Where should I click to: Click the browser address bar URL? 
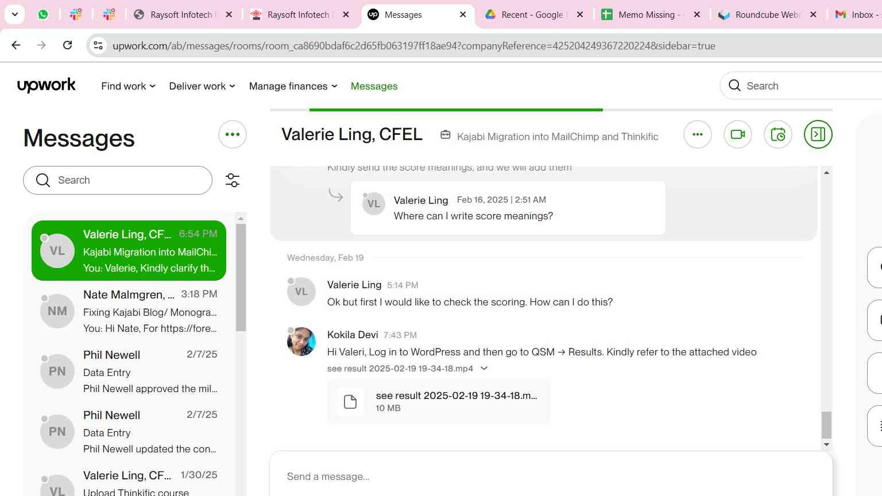point(413,46)
